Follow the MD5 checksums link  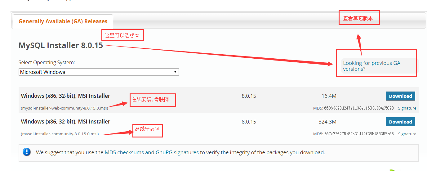pyautogui.click(x=124, y=152)
